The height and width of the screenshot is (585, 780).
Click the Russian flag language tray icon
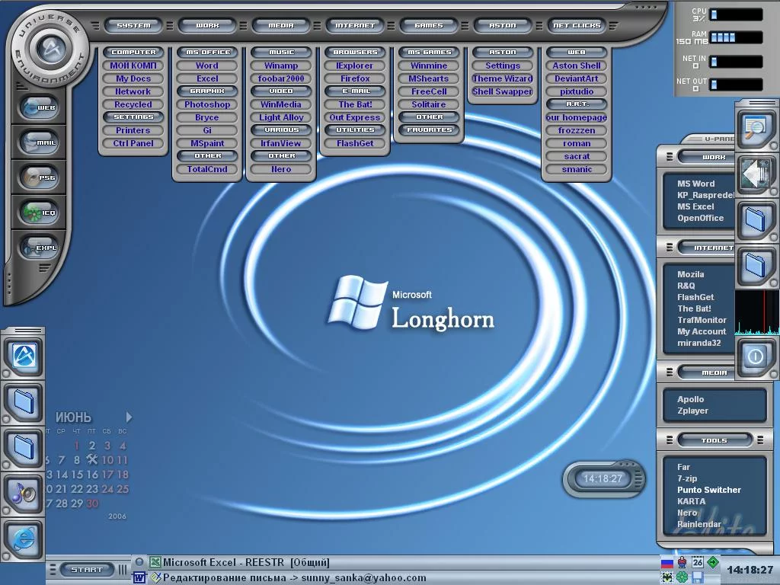pyautogui.click(x=667, y=563)
